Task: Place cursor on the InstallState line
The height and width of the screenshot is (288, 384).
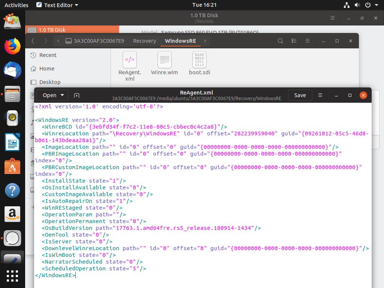Action: tap(84, 181)
